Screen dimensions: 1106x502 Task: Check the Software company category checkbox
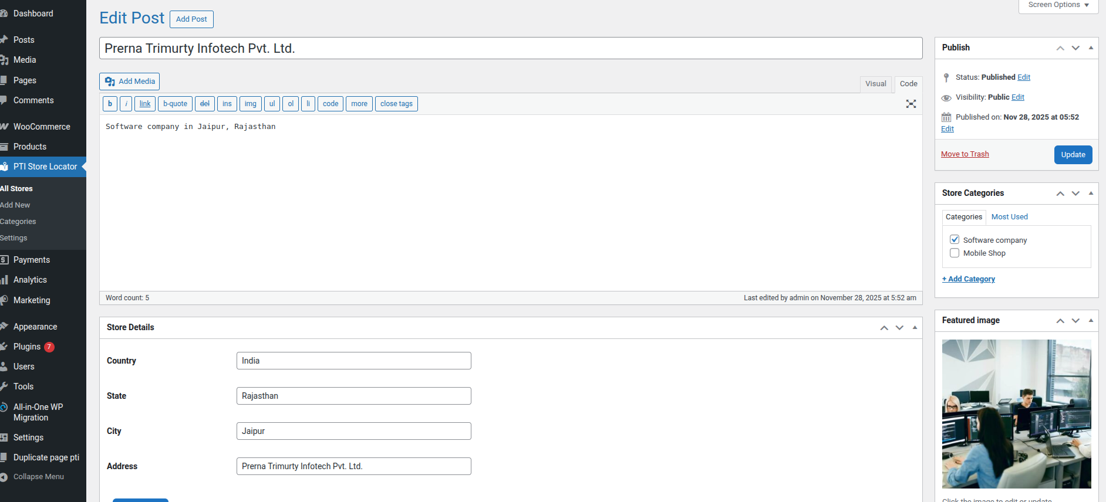pyautogui.click(x=955, y=240)
